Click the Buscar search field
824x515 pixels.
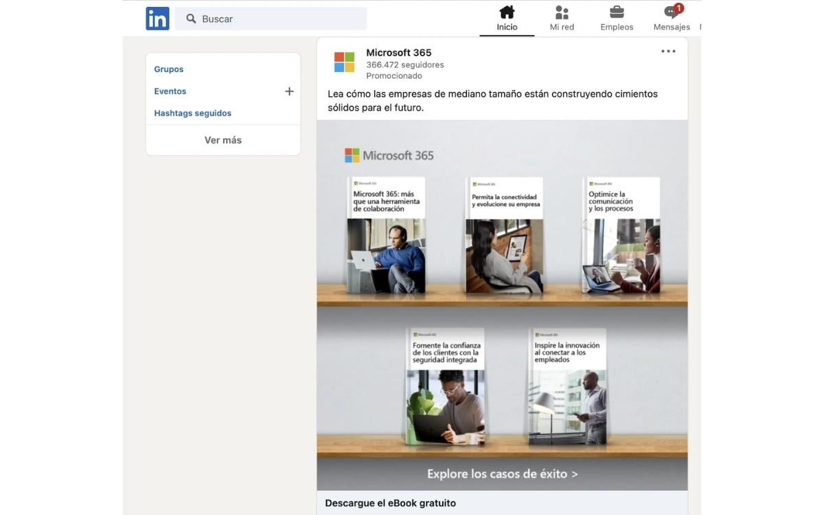tap(270, 18)
